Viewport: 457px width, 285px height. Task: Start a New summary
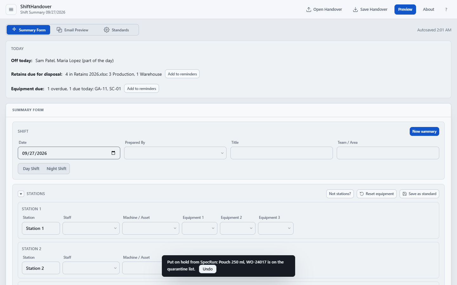[424, 131]
